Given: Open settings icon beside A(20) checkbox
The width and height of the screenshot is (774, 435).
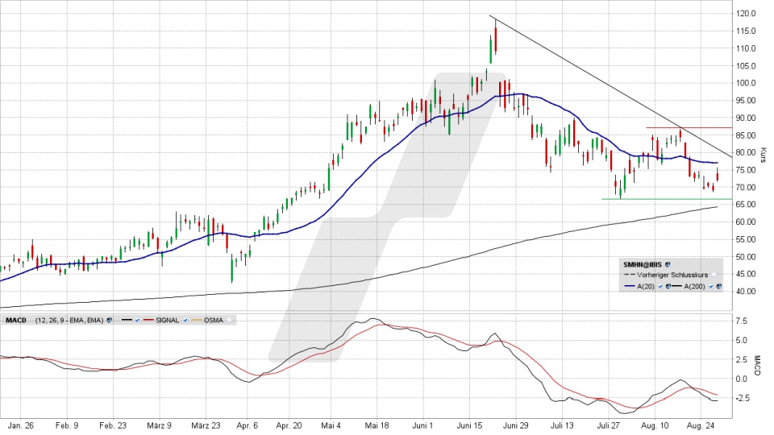Looking at the screenshot, I should [x=668, y=287].
